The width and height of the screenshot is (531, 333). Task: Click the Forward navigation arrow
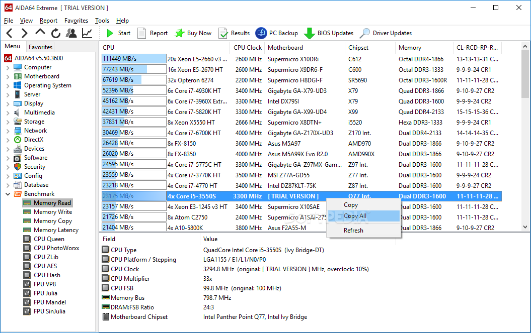coord(24,33)
